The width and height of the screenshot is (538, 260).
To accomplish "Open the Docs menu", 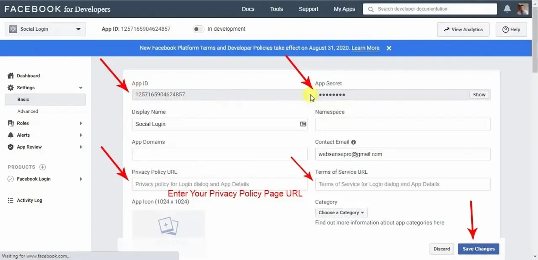I will (248, 9).
